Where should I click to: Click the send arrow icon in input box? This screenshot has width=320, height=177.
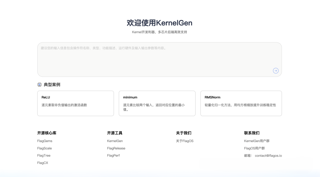click(x=276, y=71)
